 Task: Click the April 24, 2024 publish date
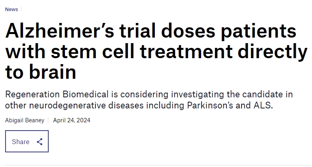pos(72,120)
